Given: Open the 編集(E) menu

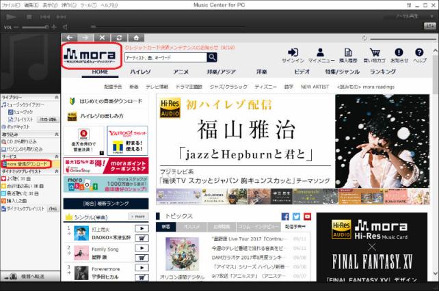Looking at the screenshot, I should click(x=31, y=5).
